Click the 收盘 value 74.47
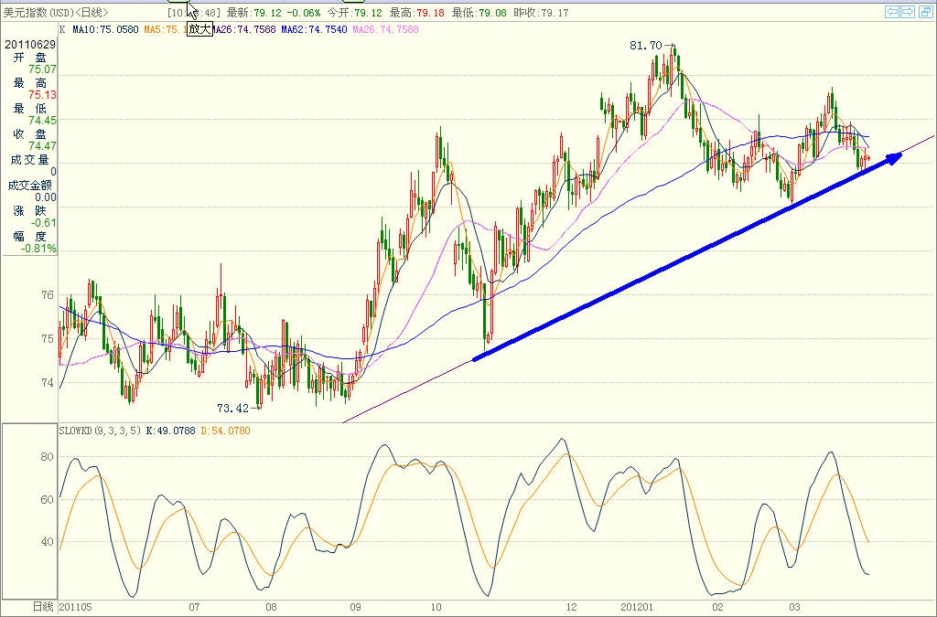The image size is (937, 617). (x=42, y=146)
